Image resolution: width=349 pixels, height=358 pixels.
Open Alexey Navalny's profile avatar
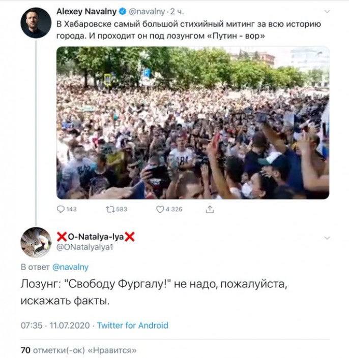click(36, 23)
